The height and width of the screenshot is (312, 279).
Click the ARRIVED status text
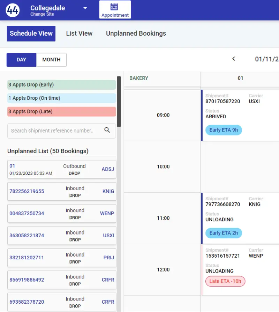(x=216, y=117)
